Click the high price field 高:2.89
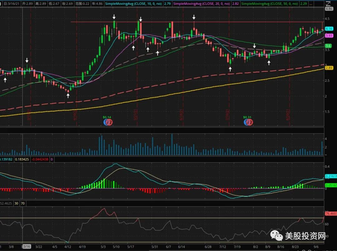 click(x=41, y=4)
